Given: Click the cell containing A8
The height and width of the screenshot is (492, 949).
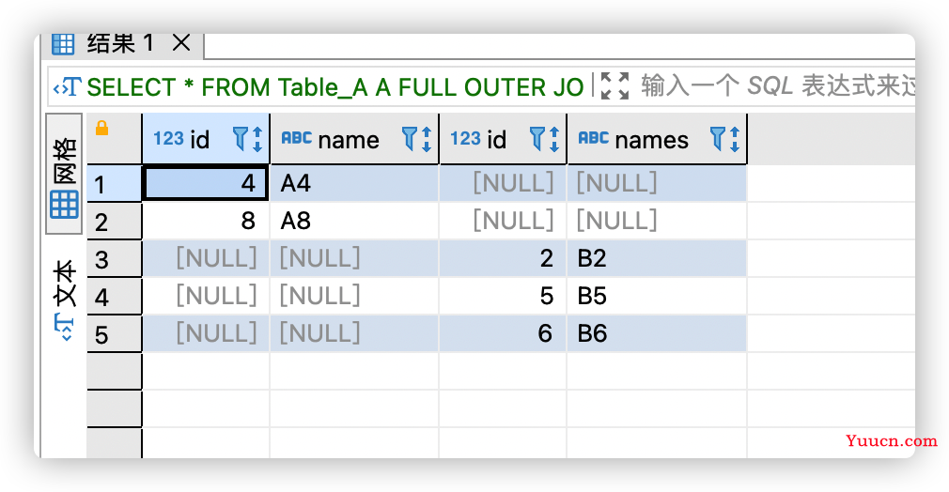Looking at the screenshot, I should coord(354,221).
